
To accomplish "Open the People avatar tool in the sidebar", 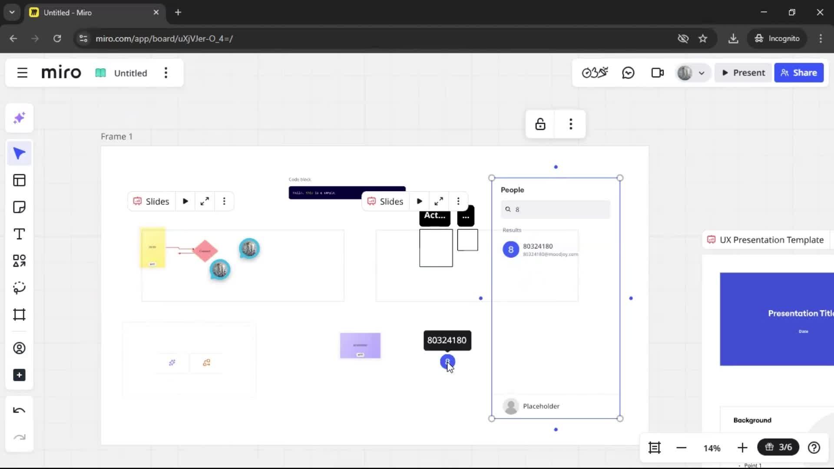I will [19, 348].
